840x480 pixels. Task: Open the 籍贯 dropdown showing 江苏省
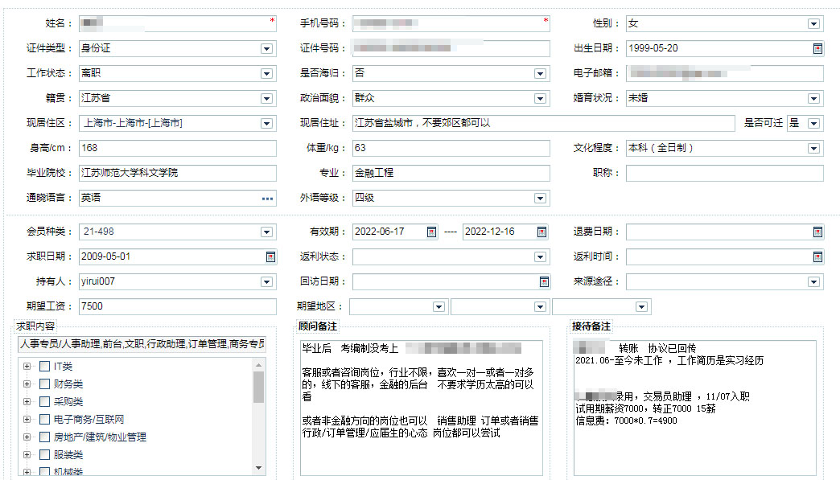pos(266,98)
